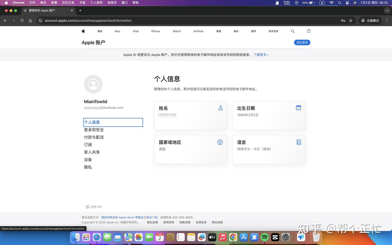Open the shopping bag icon in the navigation
This screenshot has height=245, width=392.
308,31
